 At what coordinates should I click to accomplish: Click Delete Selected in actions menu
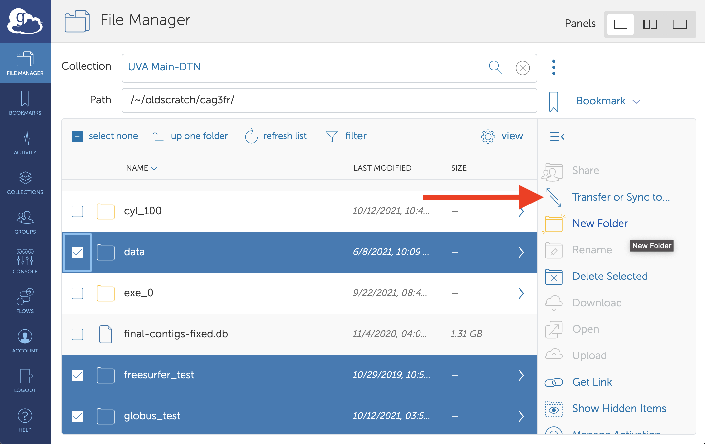point(610,276)
